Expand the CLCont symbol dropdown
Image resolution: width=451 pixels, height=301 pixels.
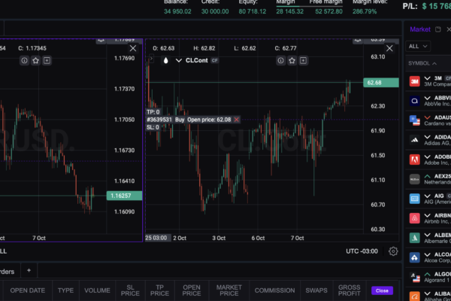click(179, 60)
